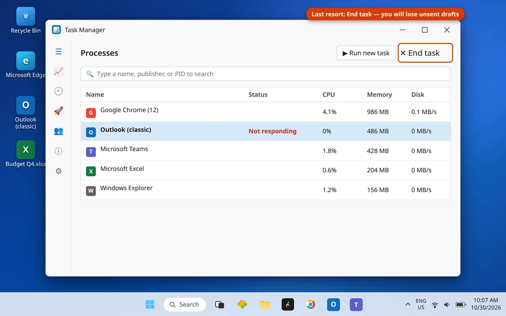
Task: Minimize the Task Manager window
Action: tap(402, 30)
